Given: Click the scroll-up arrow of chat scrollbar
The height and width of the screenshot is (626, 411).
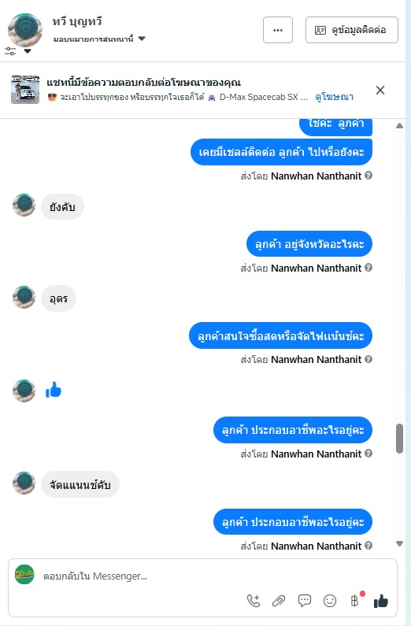Looking at the screenshot, I should (x=399, y=126).
